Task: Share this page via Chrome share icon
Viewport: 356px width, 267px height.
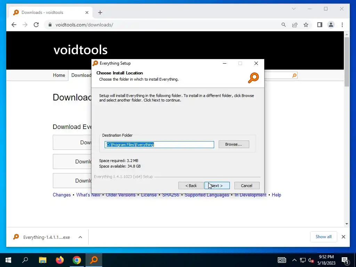Action: (295, 25)
